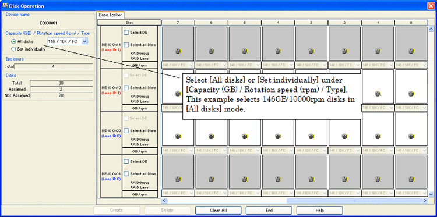Select disk in slot 6 of DE-ID 0x00

212,129
